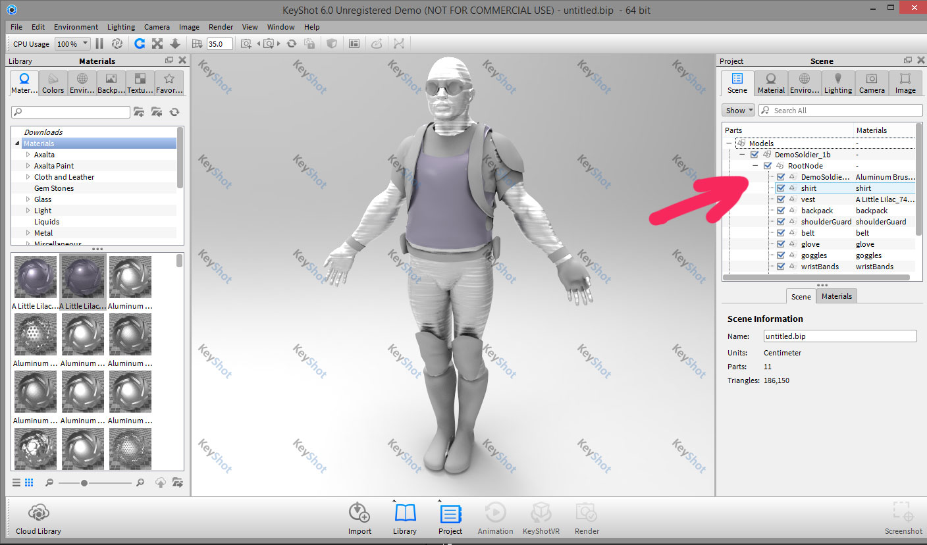This screenshot has height=545, width=927.
Task: Take a Screenshot via bottom bar
Action: 903,519
